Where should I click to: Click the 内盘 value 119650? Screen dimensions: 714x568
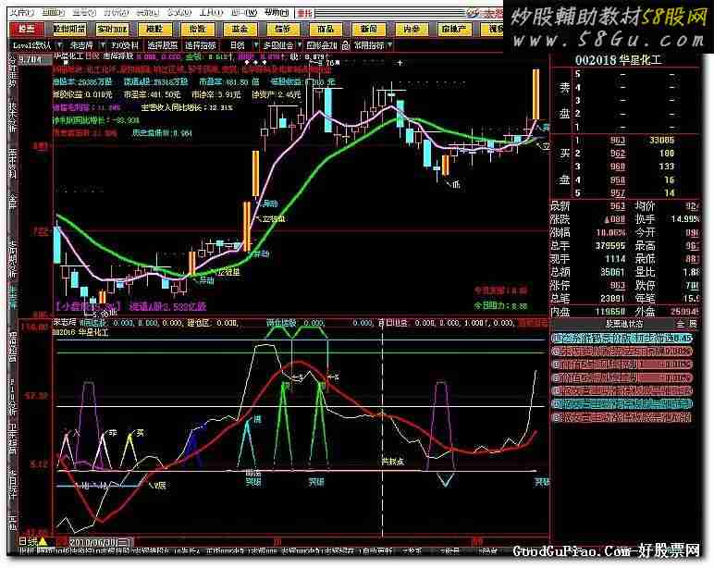coord(610,312)
